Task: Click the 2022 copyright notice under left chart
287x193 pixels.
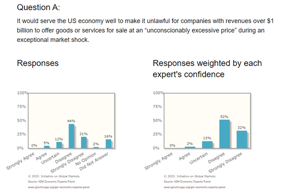Action: click(x=55, y=176)
